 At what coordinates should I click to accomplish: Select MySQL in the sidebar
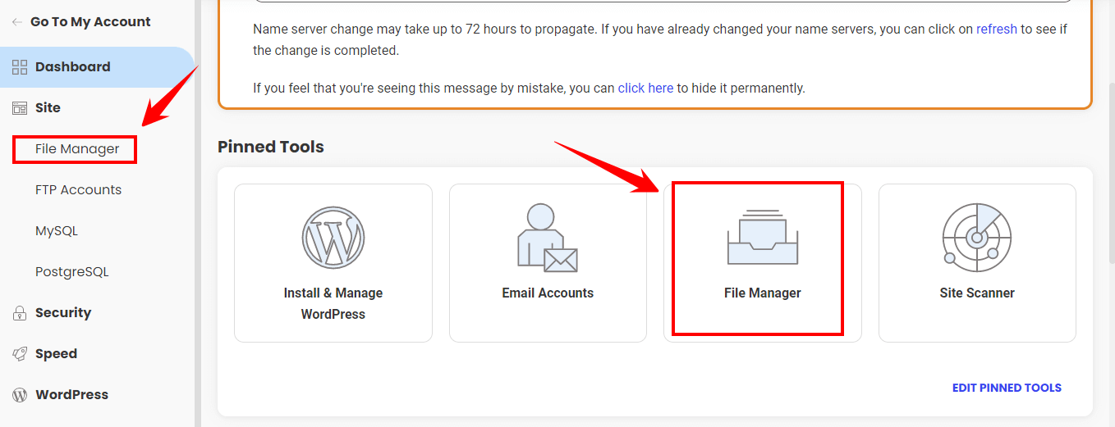pos(57,231)
